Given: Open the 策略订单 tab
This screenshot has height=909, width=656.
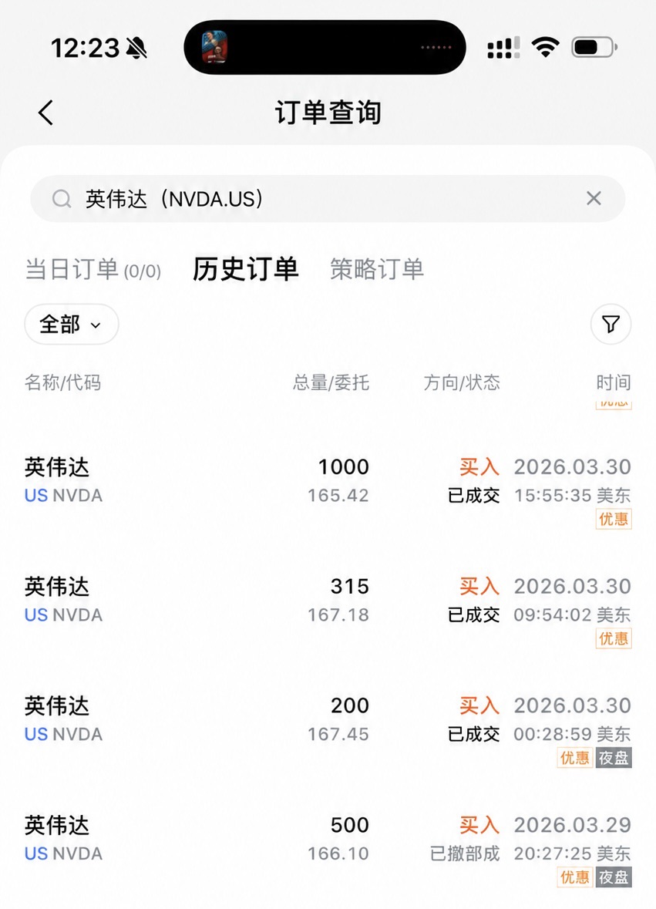Looking at the screenshot, I should point(377,269).
